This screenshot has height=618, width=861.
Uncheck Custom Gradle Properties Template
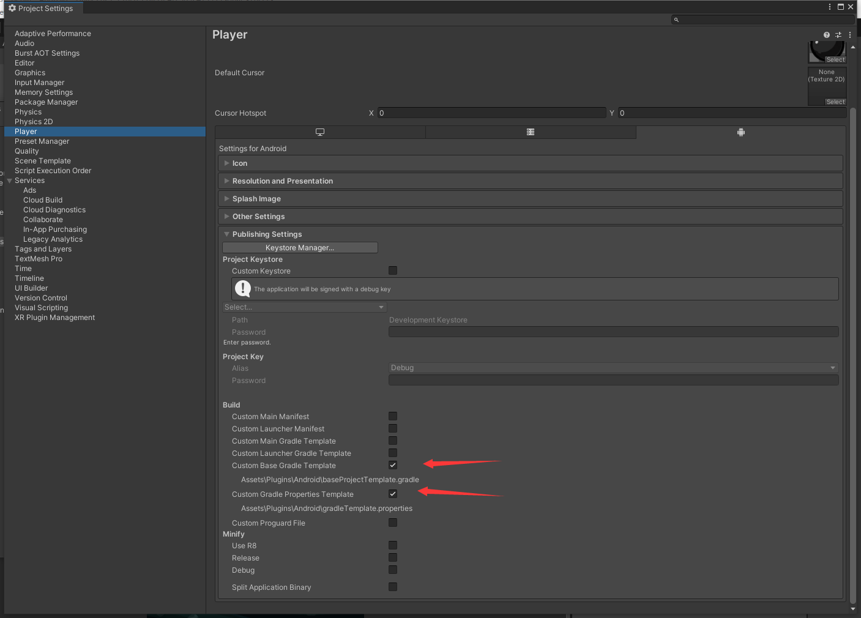[x=393, y=494]
